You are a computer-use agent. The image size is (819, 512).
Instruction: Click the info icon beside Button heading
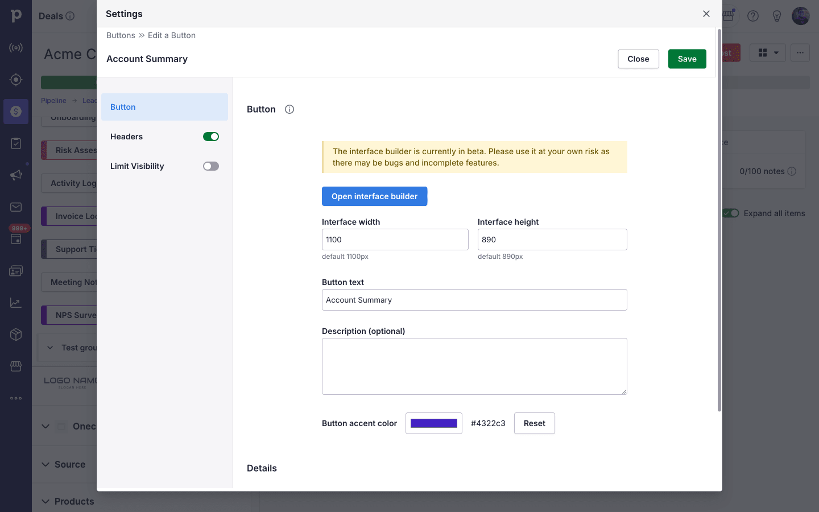[x=289, y=109]
